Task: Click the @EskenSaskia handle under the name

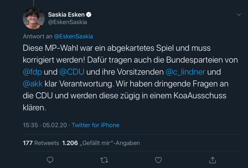Action: point(67,22)
